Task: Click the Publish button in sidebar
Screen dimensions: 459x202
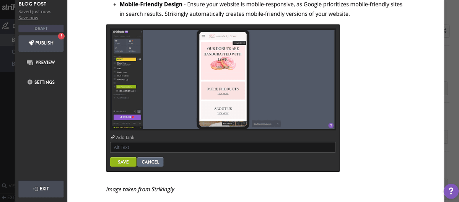Action: (x=41, y=43)
